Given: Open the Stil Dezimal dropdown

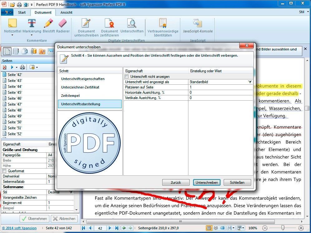Looking at the screenshot, I should pyautogui.click(x=71, y=192).
